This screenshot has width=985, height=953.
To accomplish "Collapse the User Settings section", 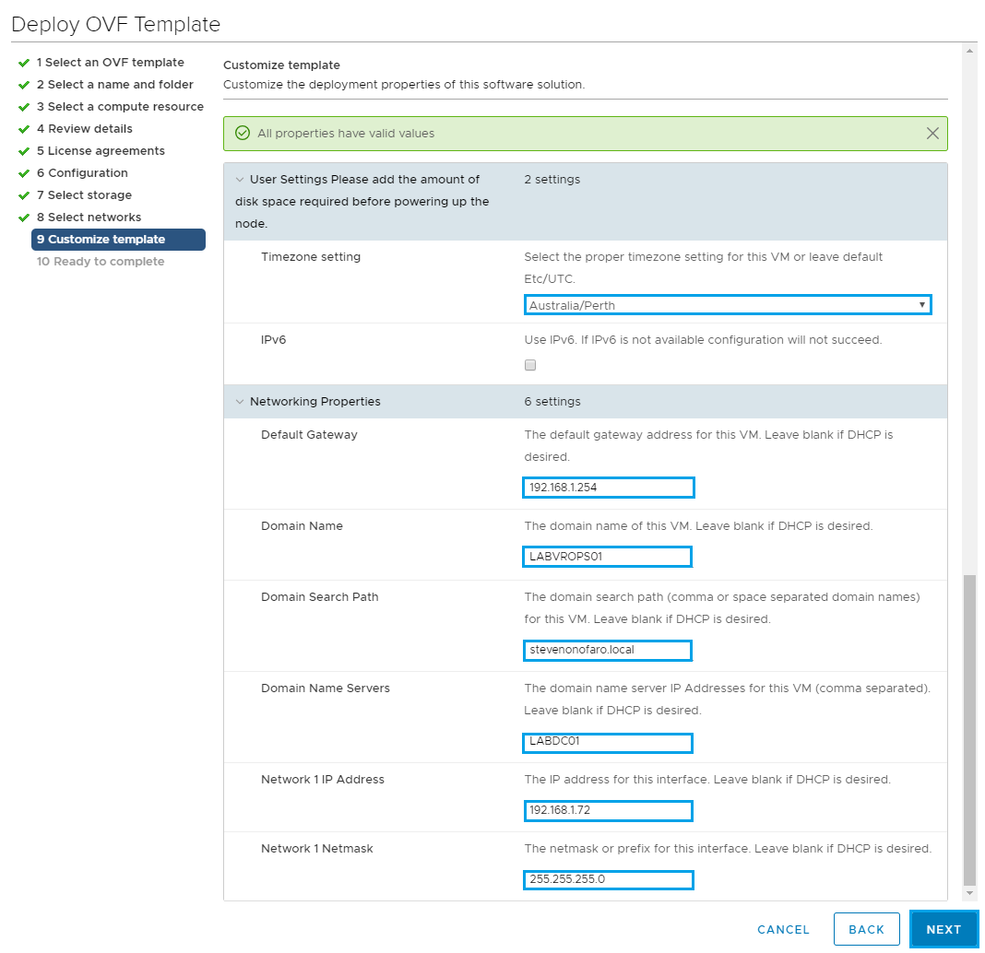I will click(241, 180).
